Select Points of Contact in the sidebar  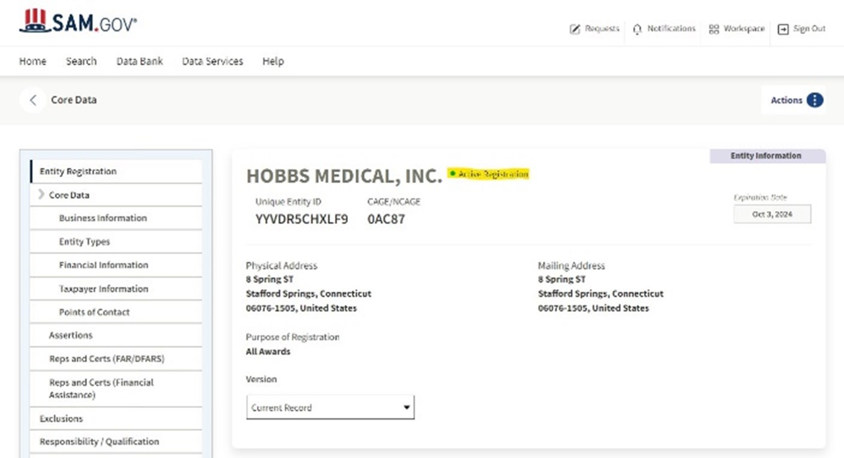click(116, 312)
